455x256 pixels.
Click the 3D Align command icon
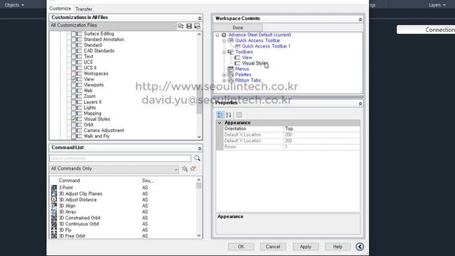[x=54, y=206]
